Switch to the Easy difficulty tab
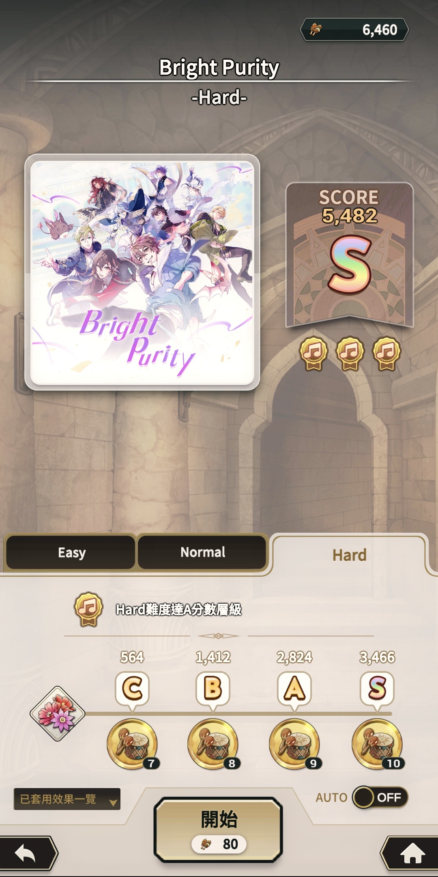Screen dimensions: 438x877 tap(71, 553)
